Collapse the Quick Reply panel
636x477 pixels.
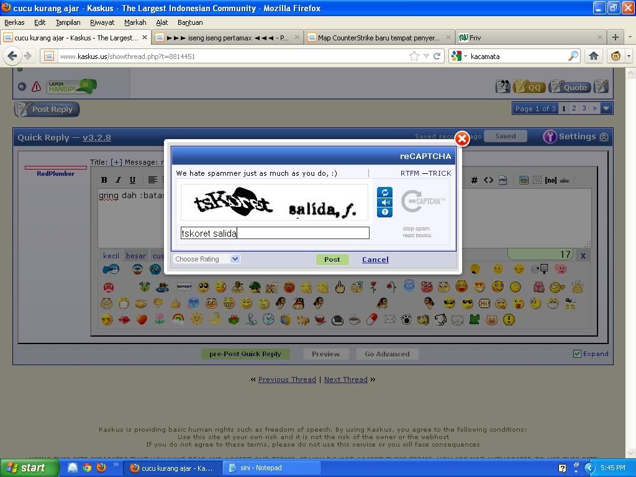point(604,137)
